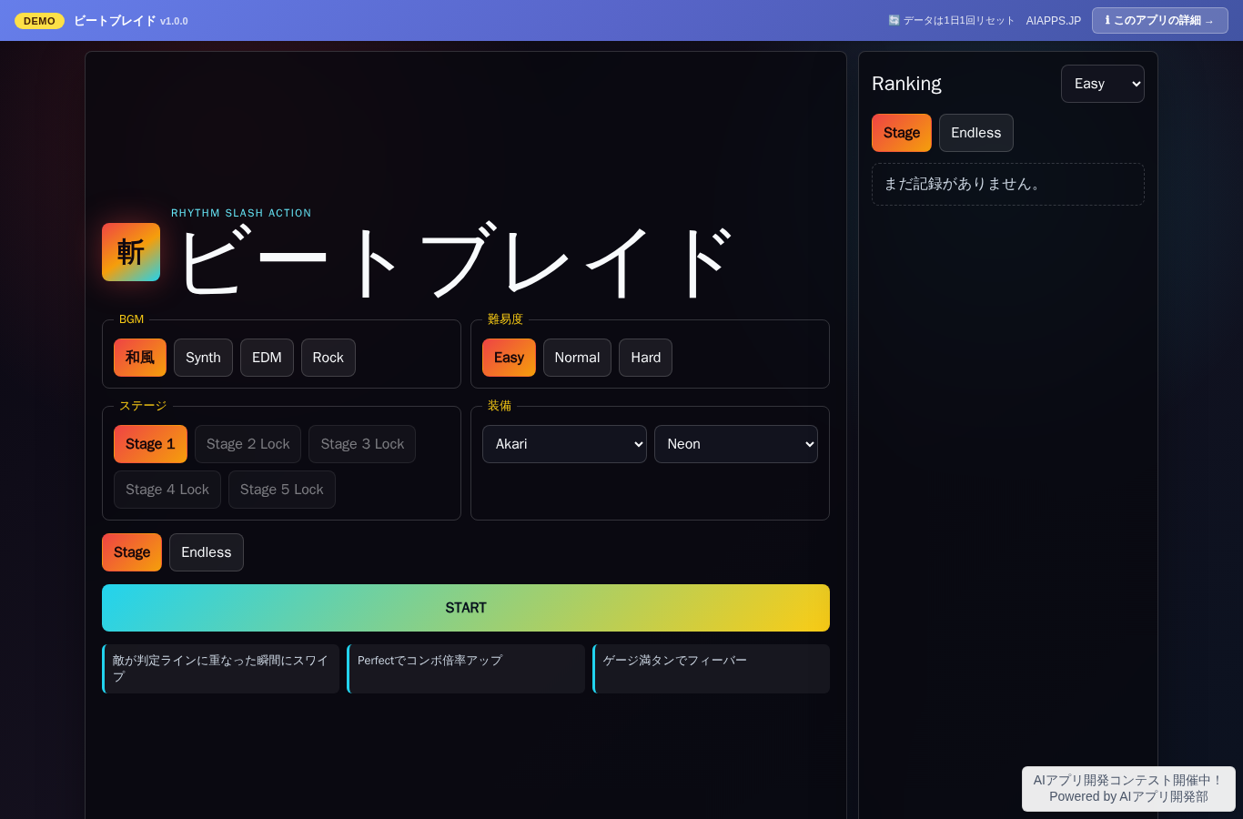The width and height of the screenshot is (1243, 819).
Task: Click the Perfectでコンボ倍率アップ tip card
Action: 466,669
